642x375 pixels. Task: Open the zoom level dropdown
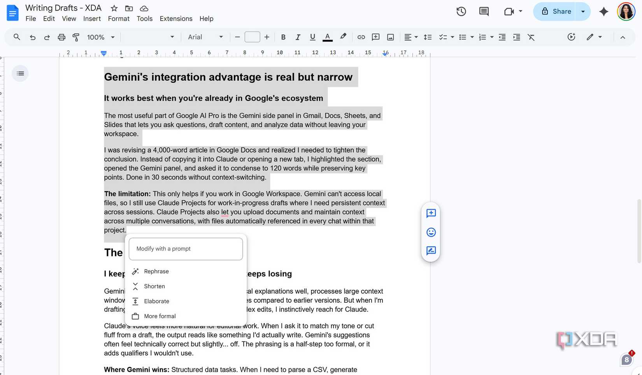[100, 37]
